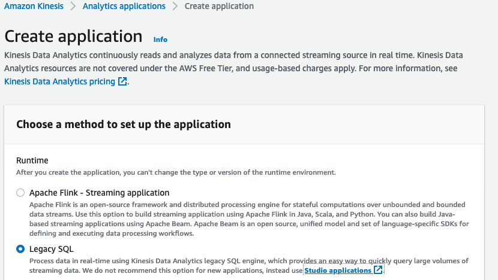Click the Runtime field label
This screenshot has width=498, height=280.
[x=32, y=160]
